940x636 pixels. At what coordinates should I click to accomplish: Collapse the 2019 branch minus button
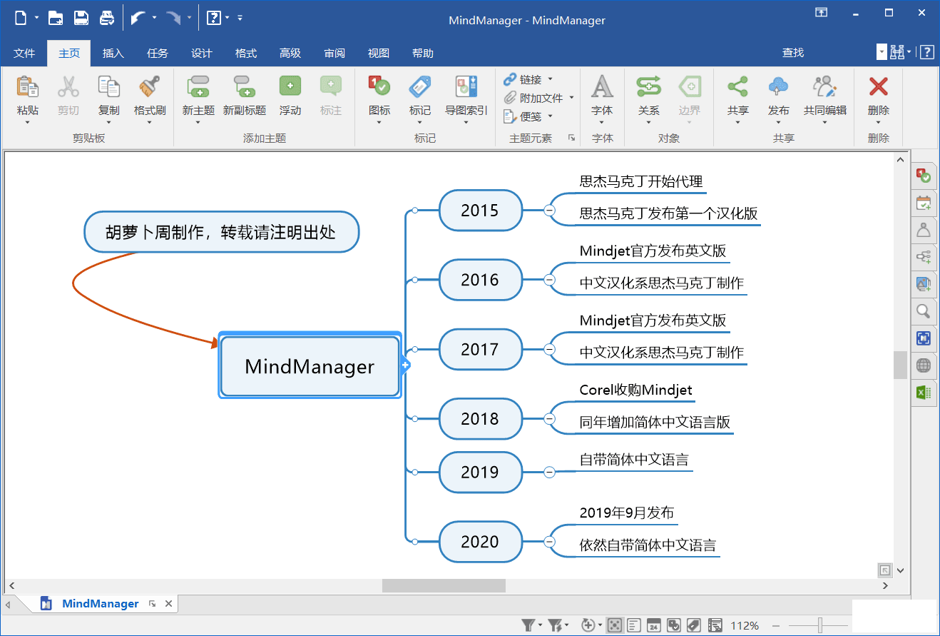[x=549, y=472]
